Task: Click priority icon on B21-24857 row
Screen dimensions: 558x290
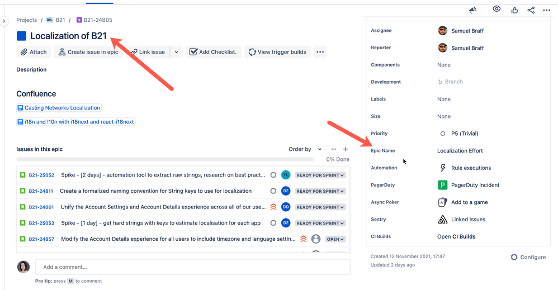Action: point(303,239)
